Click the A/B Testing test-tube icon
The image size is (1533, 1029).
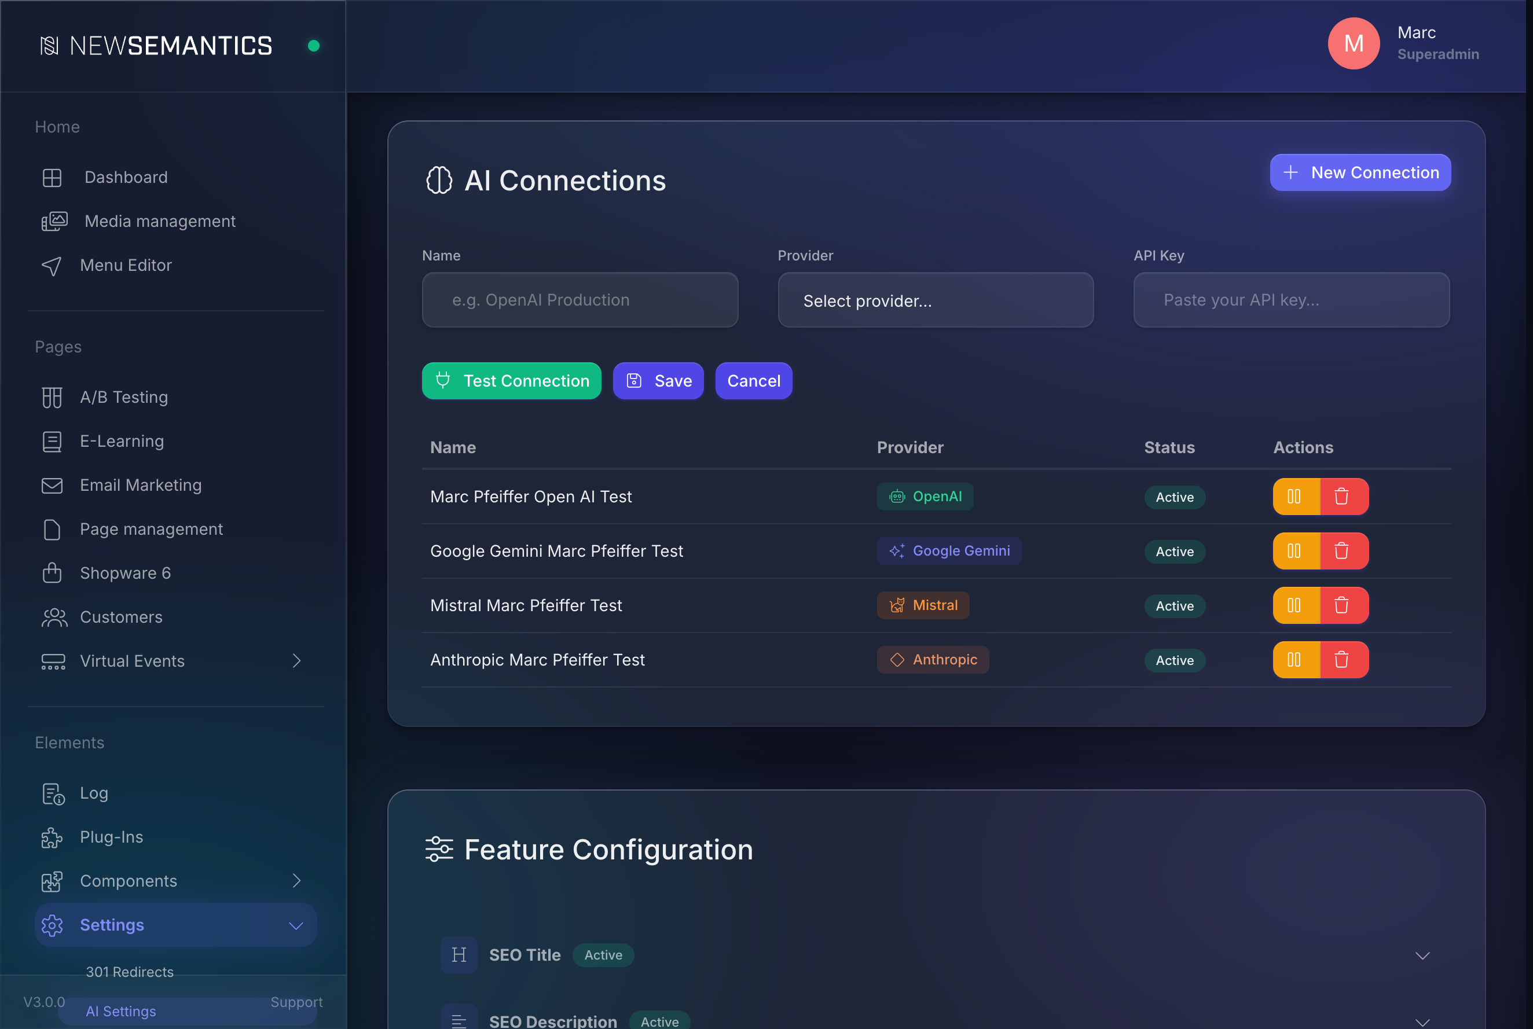pyautogui.click(x=52, y=398)
